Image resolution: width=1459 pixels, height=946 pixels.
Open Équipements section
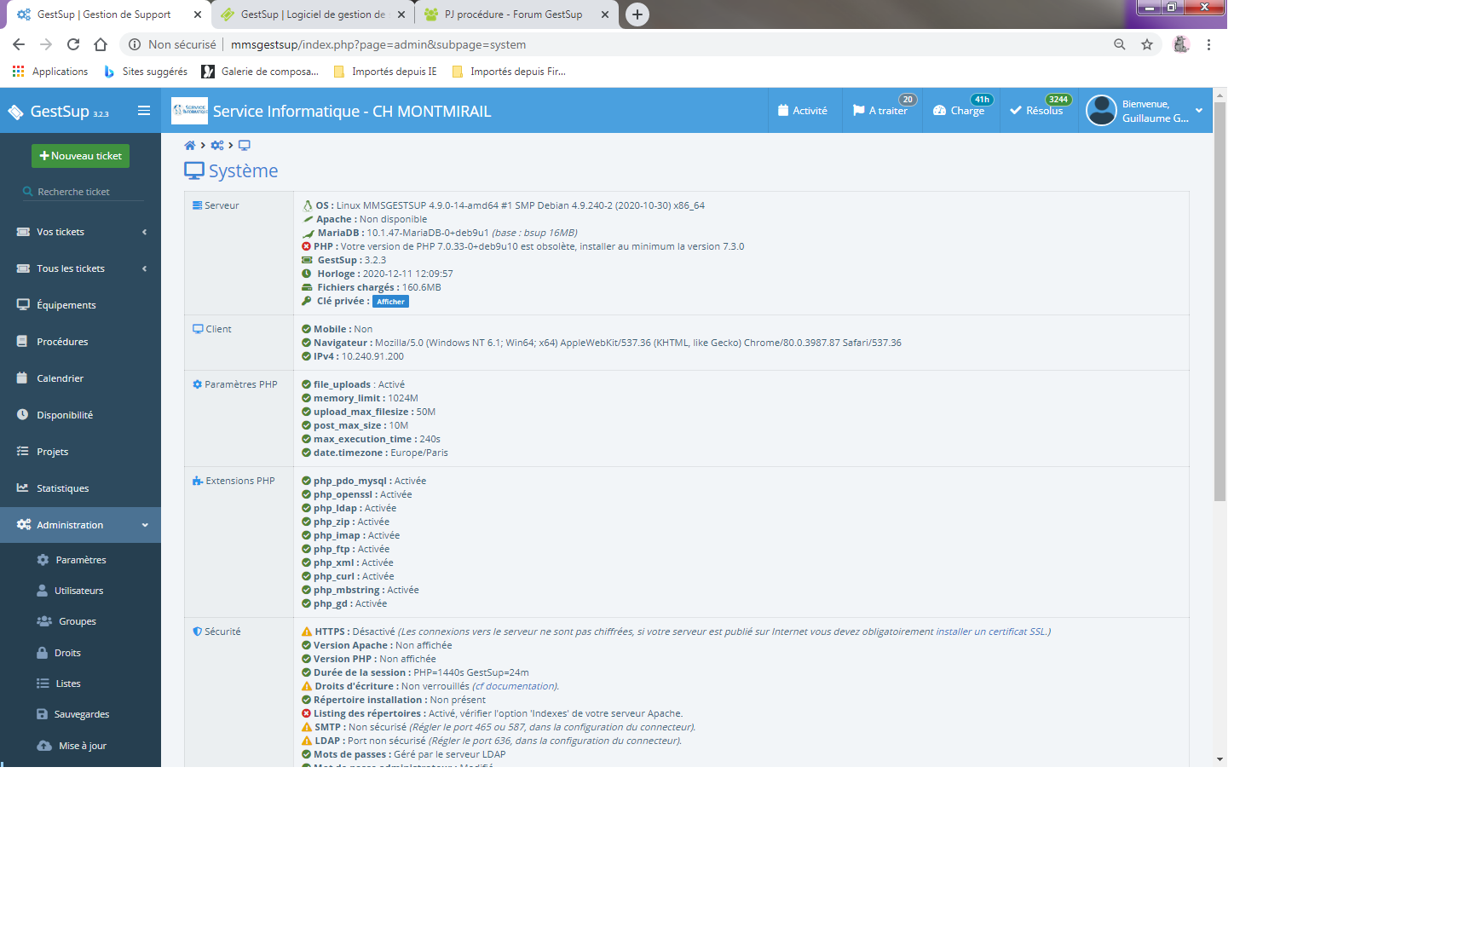tap(66, 305)
